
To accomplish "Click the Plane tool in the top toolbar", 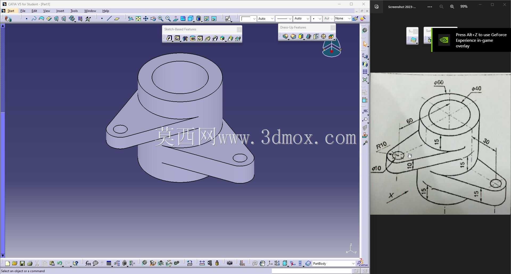I will (x=117, y=19).
